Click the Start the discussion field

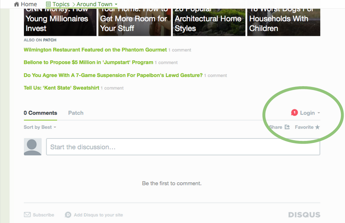183,147
